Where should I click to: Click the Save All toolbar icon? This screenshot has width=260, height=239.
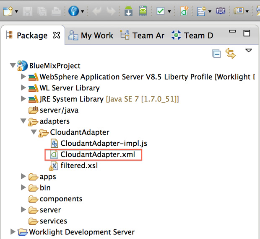pyautogui.click(x=42, y=11)
